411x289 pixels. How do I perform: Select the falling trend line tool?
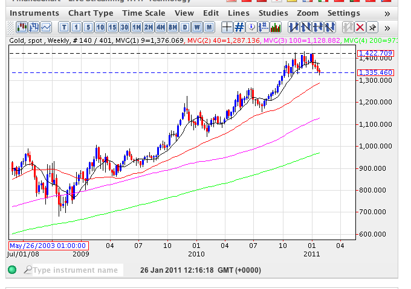point(306,27)
